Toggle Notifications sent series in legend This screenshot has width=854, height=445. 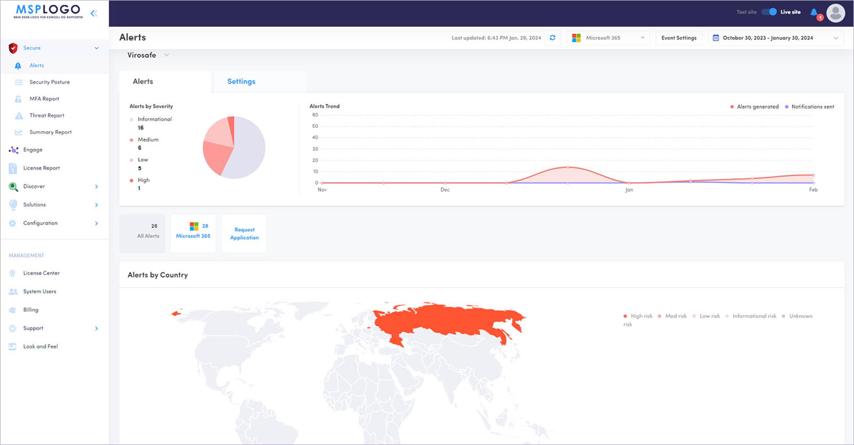tap(810, 107)
